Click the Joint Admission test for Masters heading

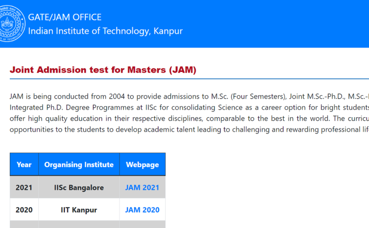[x=103, y=70]
